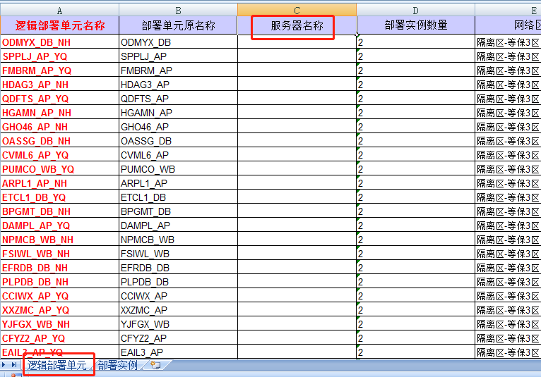Screen dimensions: 541x377
Task: Select column A header
Action: (60, 10)
